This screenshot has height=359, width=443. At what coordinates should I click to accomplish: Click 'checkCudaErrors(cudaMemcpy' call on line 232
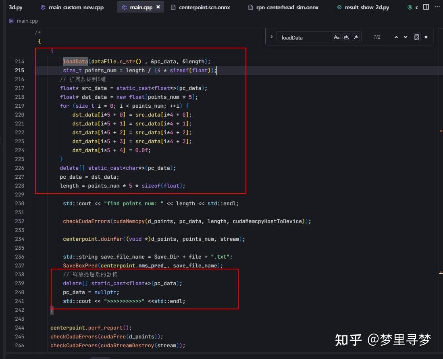[x=104, y=221]
